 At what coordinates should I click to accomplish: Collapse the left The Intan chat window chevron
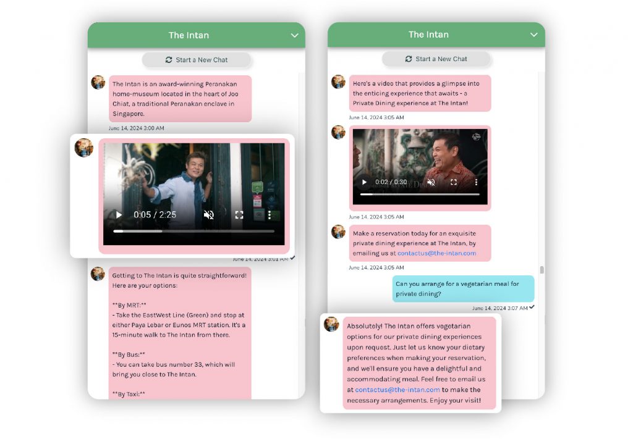tap(295, 35)
